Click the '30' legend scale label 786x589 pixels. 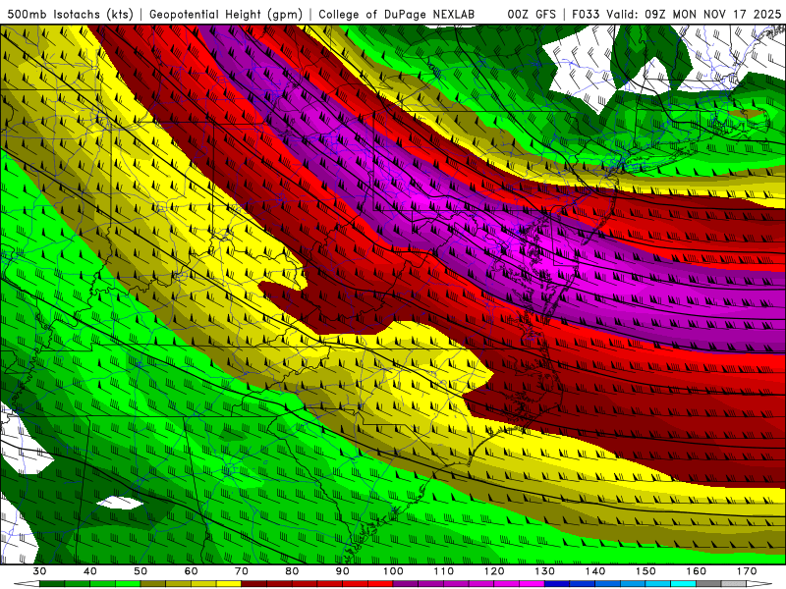[x=39, y=571]
